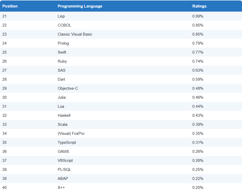Select the COBOL language cell
242x192 pixels.
coord(64,25)
